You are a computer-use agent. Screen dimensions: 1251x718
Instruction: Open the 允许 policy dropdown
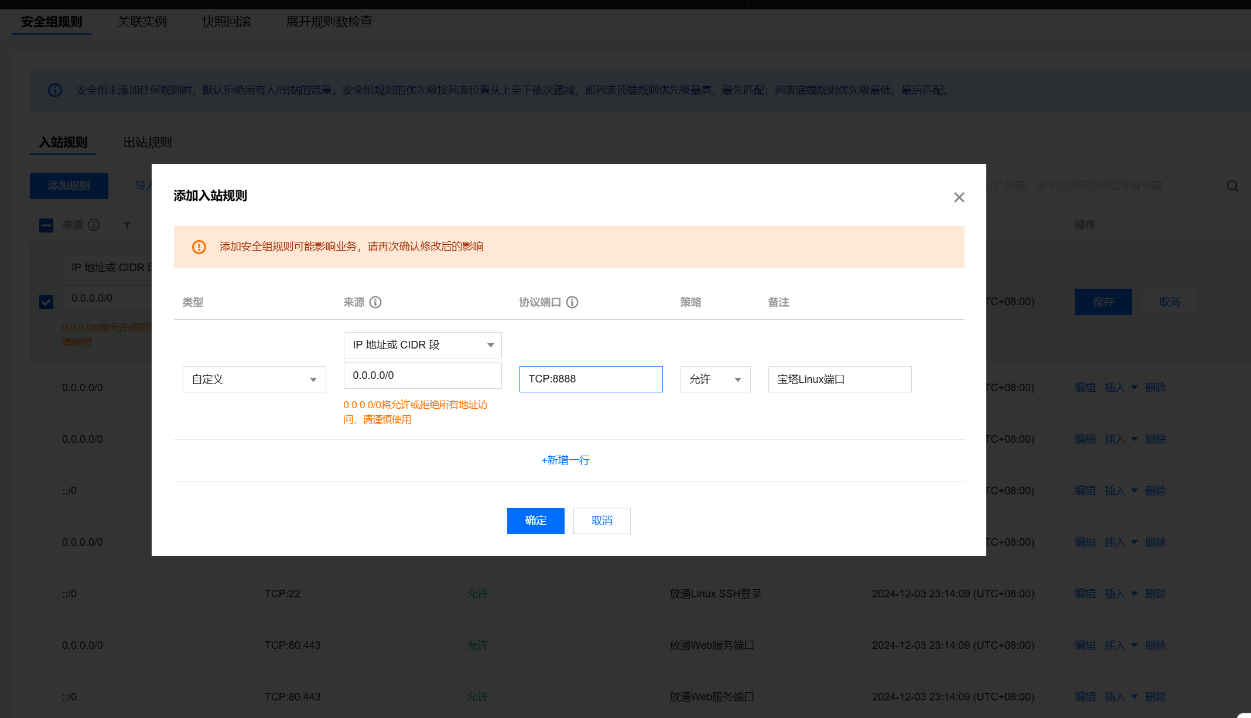pyautogui.click(x=715, y=379)
